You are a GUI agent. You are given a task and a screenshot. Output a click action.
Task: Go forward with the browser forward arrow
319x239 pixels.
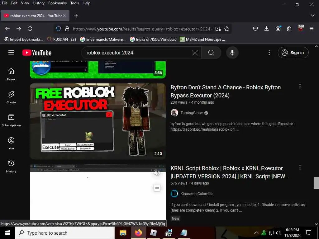click(19, 29)
